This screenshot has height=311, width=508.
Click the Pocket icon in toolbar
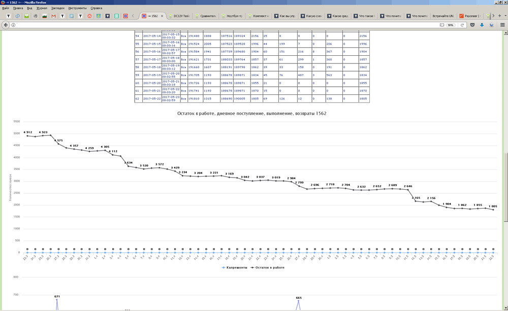click(x=472, y=25)
